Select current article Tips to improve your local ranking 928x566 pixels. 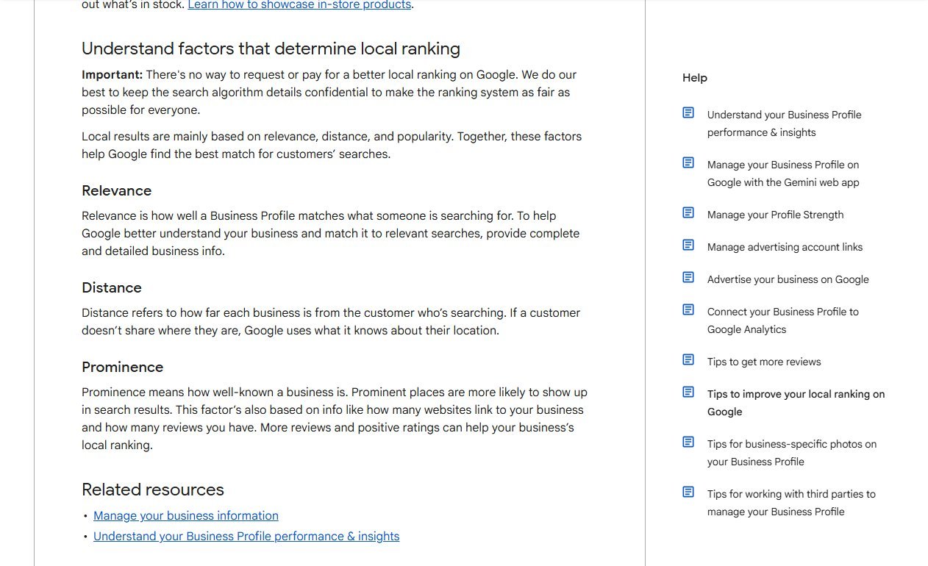coord(796,403)
